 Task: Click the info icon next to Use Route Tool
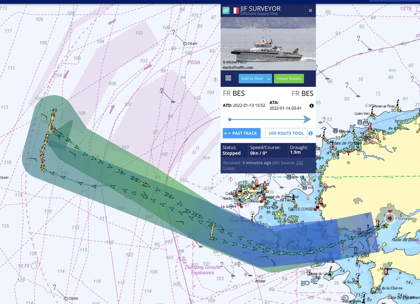(x=311, y=133)
